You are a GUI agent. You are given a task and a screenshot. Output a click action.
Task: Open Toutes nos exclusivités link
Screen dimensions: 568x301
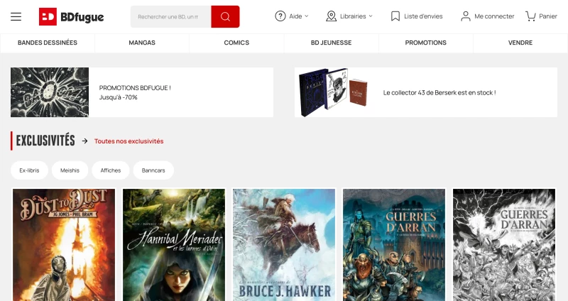pos(129,141)
